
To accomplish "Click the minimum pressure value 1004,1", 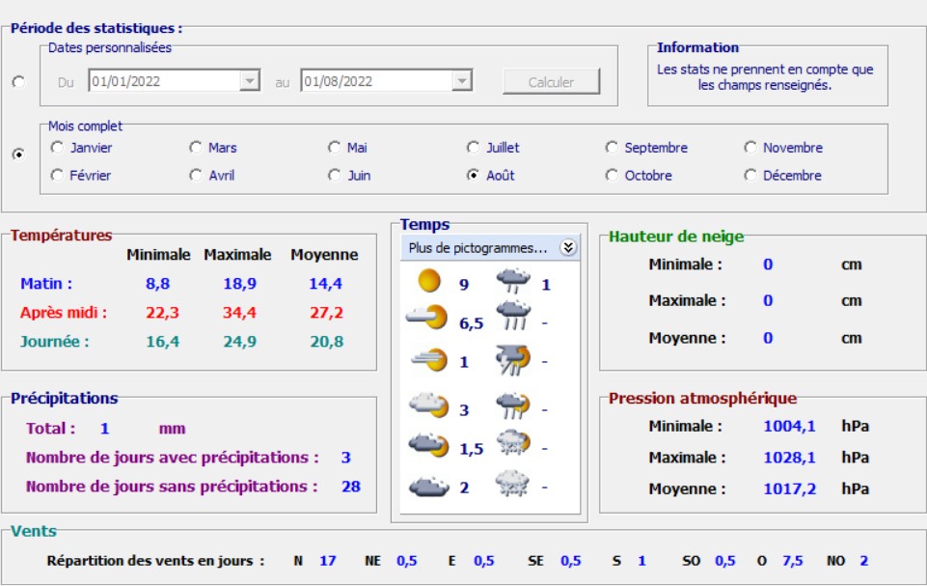I will (x=789, y=426).
